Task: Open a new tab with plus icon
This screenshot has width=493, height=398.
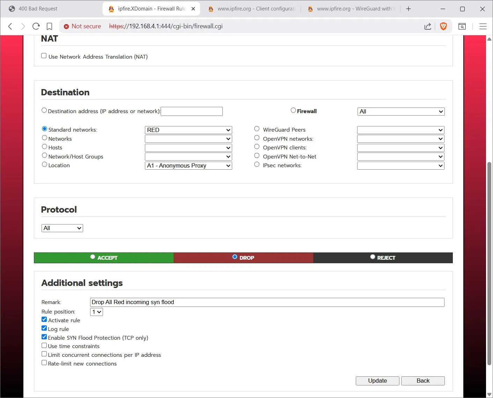Action: [x=409, y=9]
